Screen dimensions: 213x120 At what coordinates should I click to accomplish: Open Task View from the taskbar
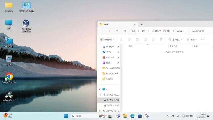click(x=110, y=116)
